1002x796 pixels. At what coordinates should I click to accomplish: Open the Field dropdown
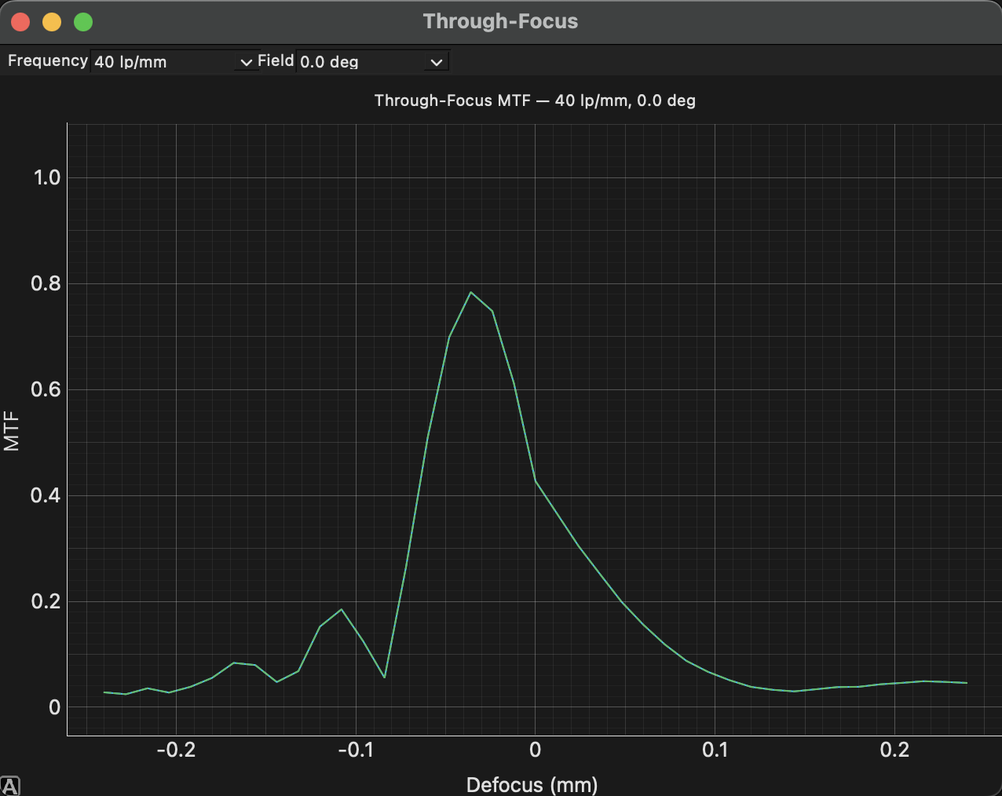(369, 61)
